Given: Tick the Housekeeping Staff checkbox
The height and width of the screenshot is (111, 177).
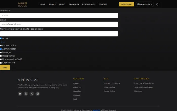Looking at the screenshot, I should (x=1, y=59).
